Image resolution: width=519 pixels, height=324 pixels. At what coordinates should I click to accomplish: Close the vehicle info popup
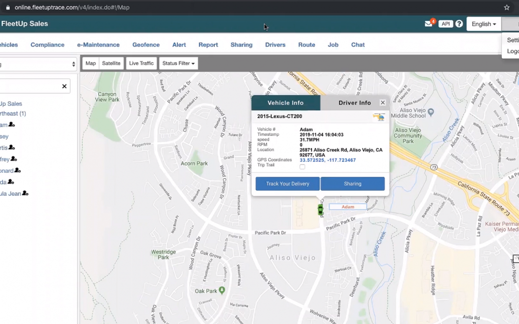383,103
